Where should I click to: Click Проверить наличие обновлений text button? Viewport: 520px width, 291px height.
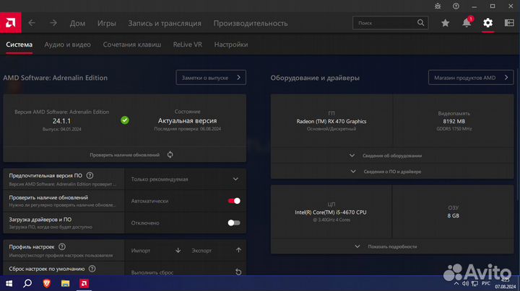(125, 155)
